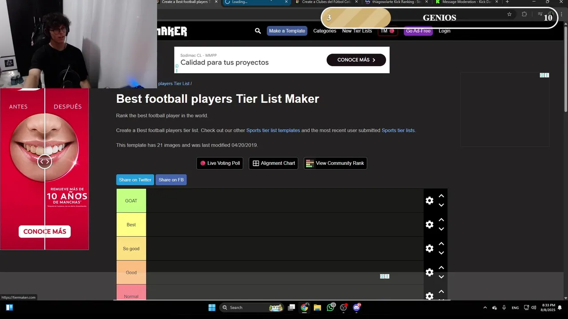Bookmark this page with star icon
Viewport: 568px width, 319px height.
(x=509, y=14)
